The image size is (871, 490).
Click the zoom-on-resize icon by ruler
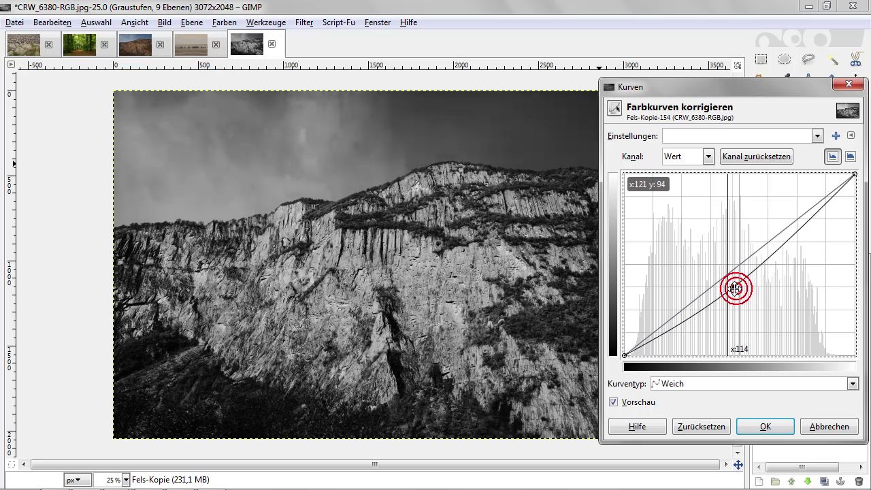click(x=738, y=65)
